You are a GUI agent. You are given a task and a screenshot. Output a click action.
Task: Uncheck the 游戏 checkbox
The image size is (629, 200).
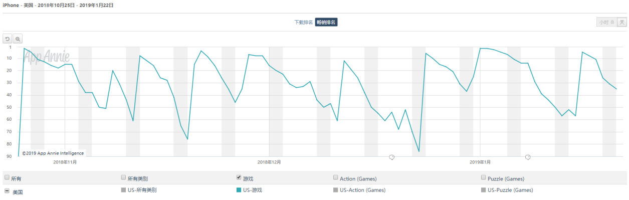point(239,177)
